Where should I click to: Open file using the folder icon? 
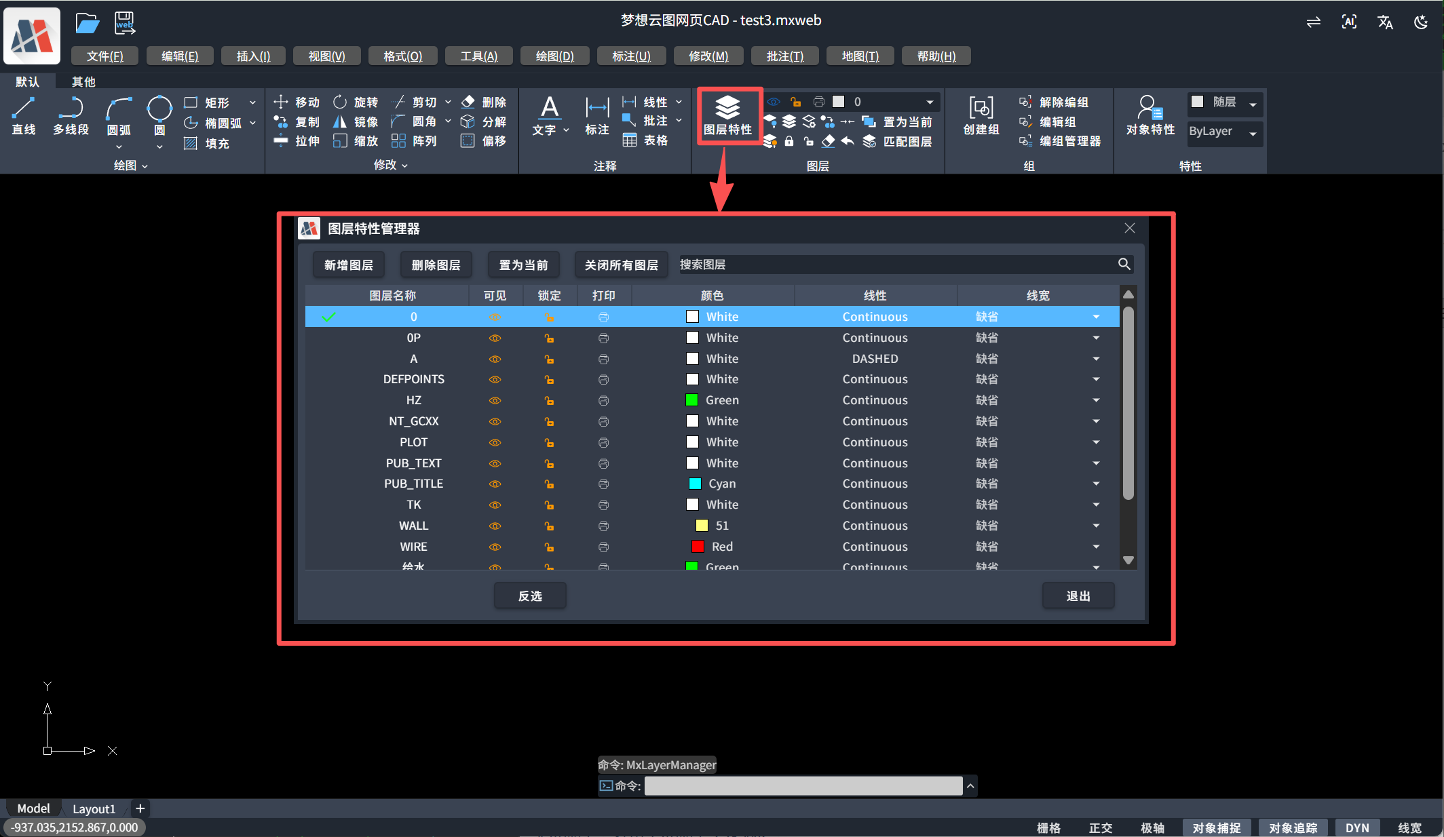[87, 23]
